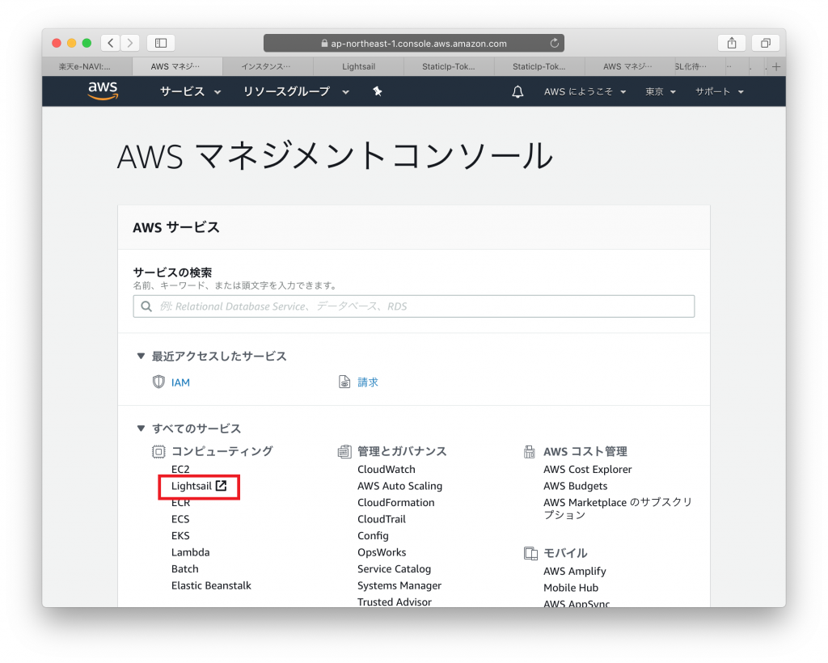Screen dimensions: 828x663
Task: Open the Config service link
Action: click(373, 535)
